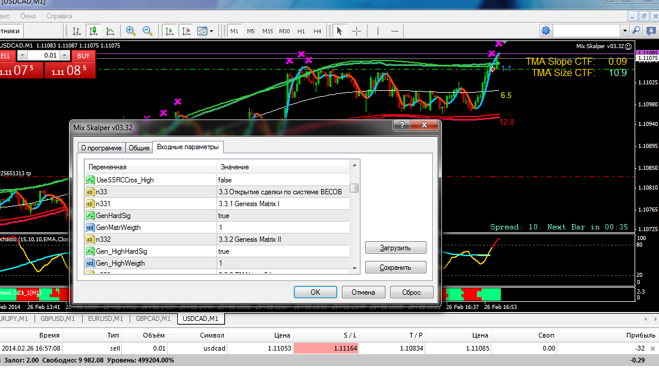Toggle the chart shift icon
The image size is (659, 372).
tap(186, 31)
